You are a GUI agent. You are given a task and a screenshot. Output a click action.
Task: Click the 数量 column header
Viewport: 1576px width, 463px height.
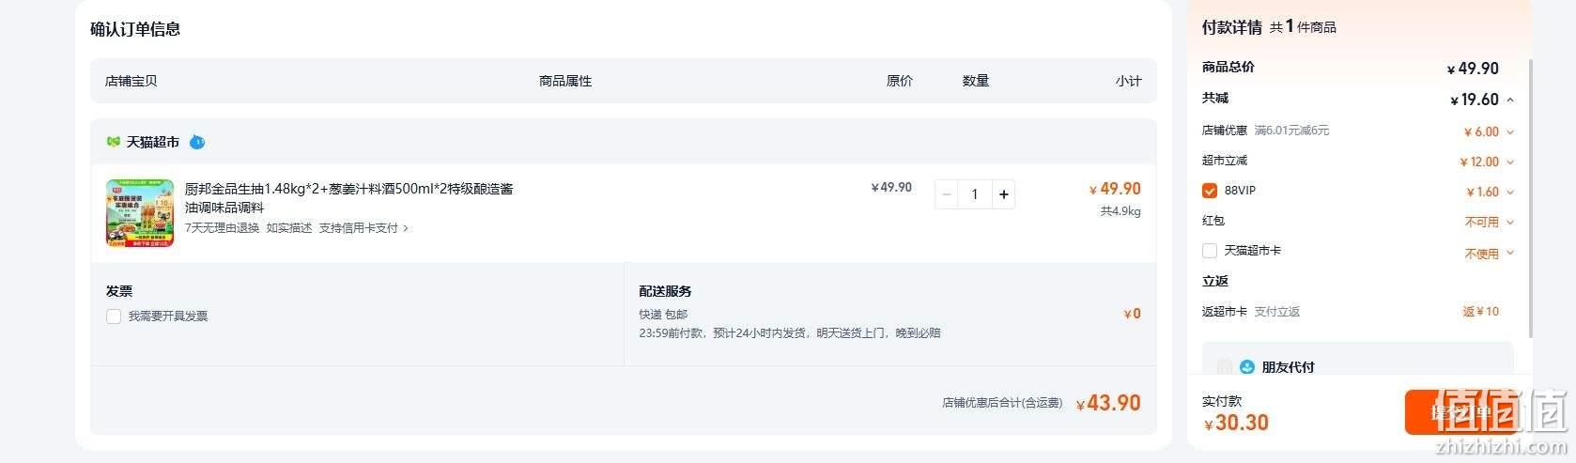point(976,81)
